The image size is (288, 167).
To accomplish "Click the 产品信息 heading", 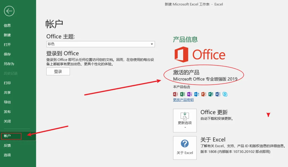I will point(185,39).
